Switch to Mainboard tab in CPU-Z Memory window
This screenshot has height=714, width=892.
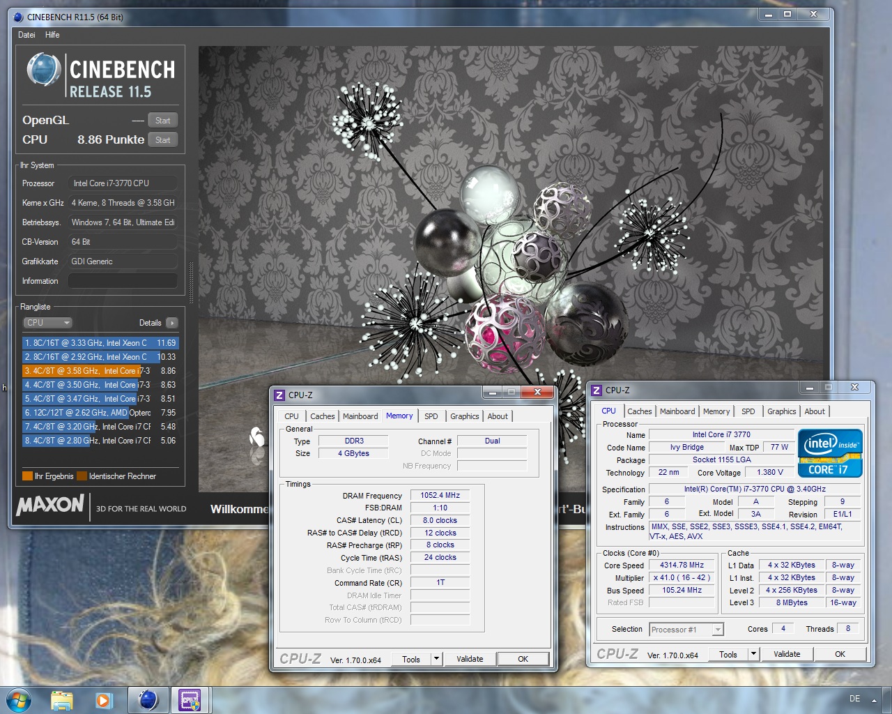coord(360,416)
